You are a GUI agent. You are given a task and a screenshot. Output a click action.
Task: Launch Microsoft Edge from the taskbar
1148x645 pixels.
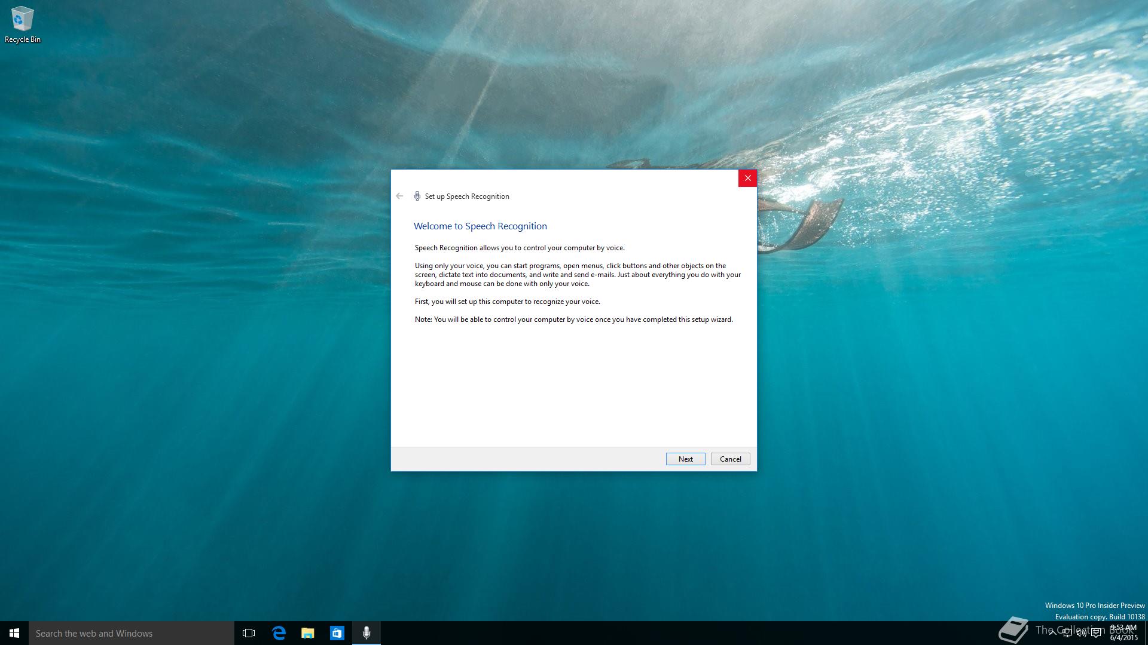point(279,633)
